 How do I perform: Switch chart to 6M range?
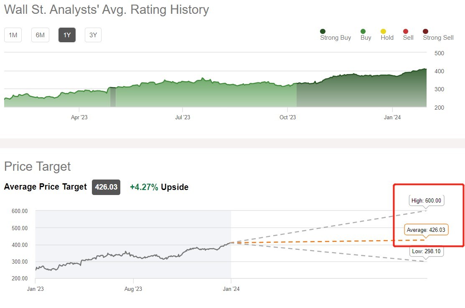click(x=40, y=35)
